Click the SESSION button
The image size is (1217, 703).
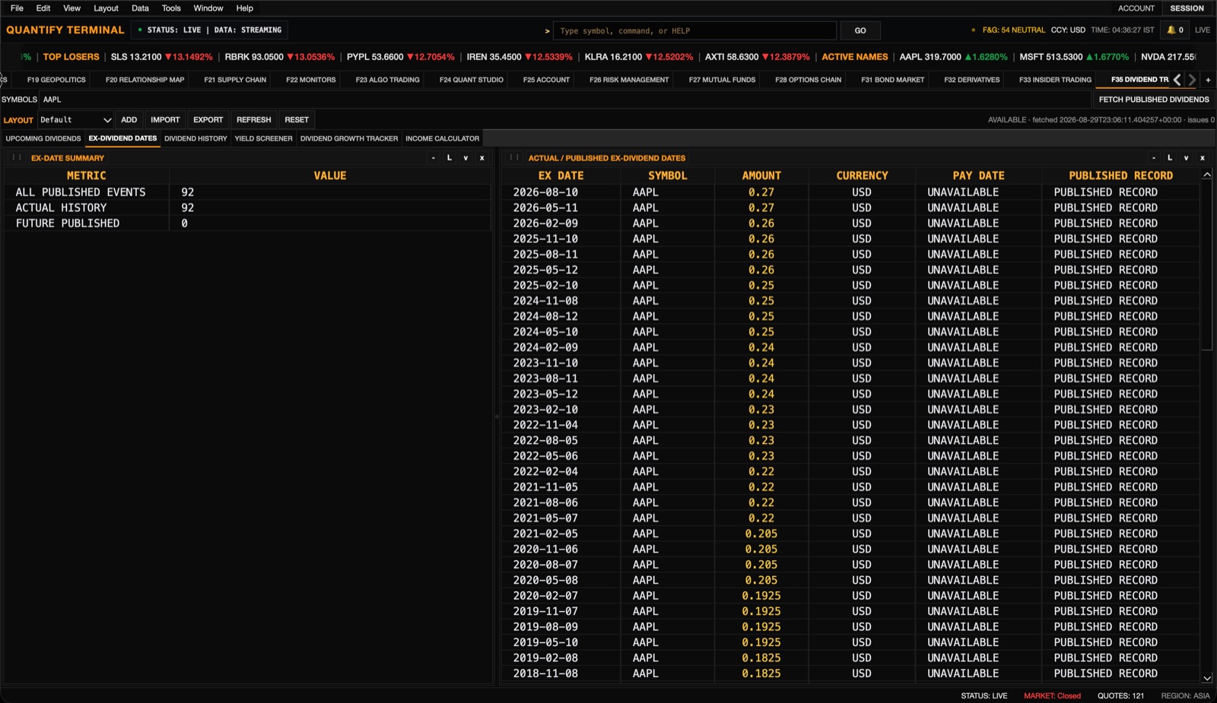pos(1187,8)
